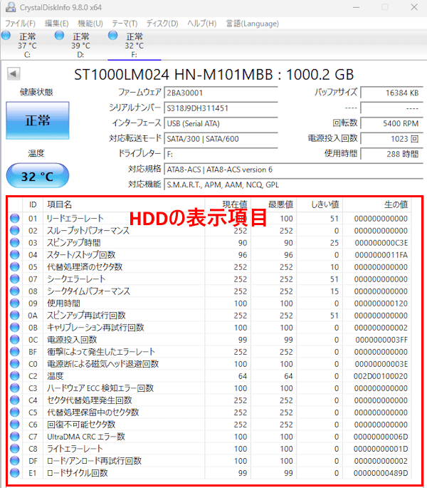Click the firmware field 2BA30001

(221, 93)
